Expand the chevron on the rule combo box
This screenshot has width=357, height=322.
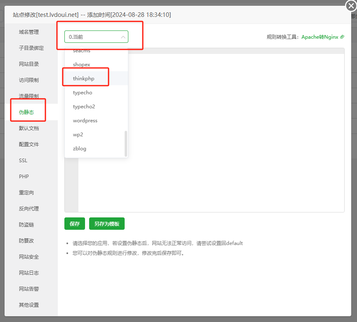pos(123,36)
